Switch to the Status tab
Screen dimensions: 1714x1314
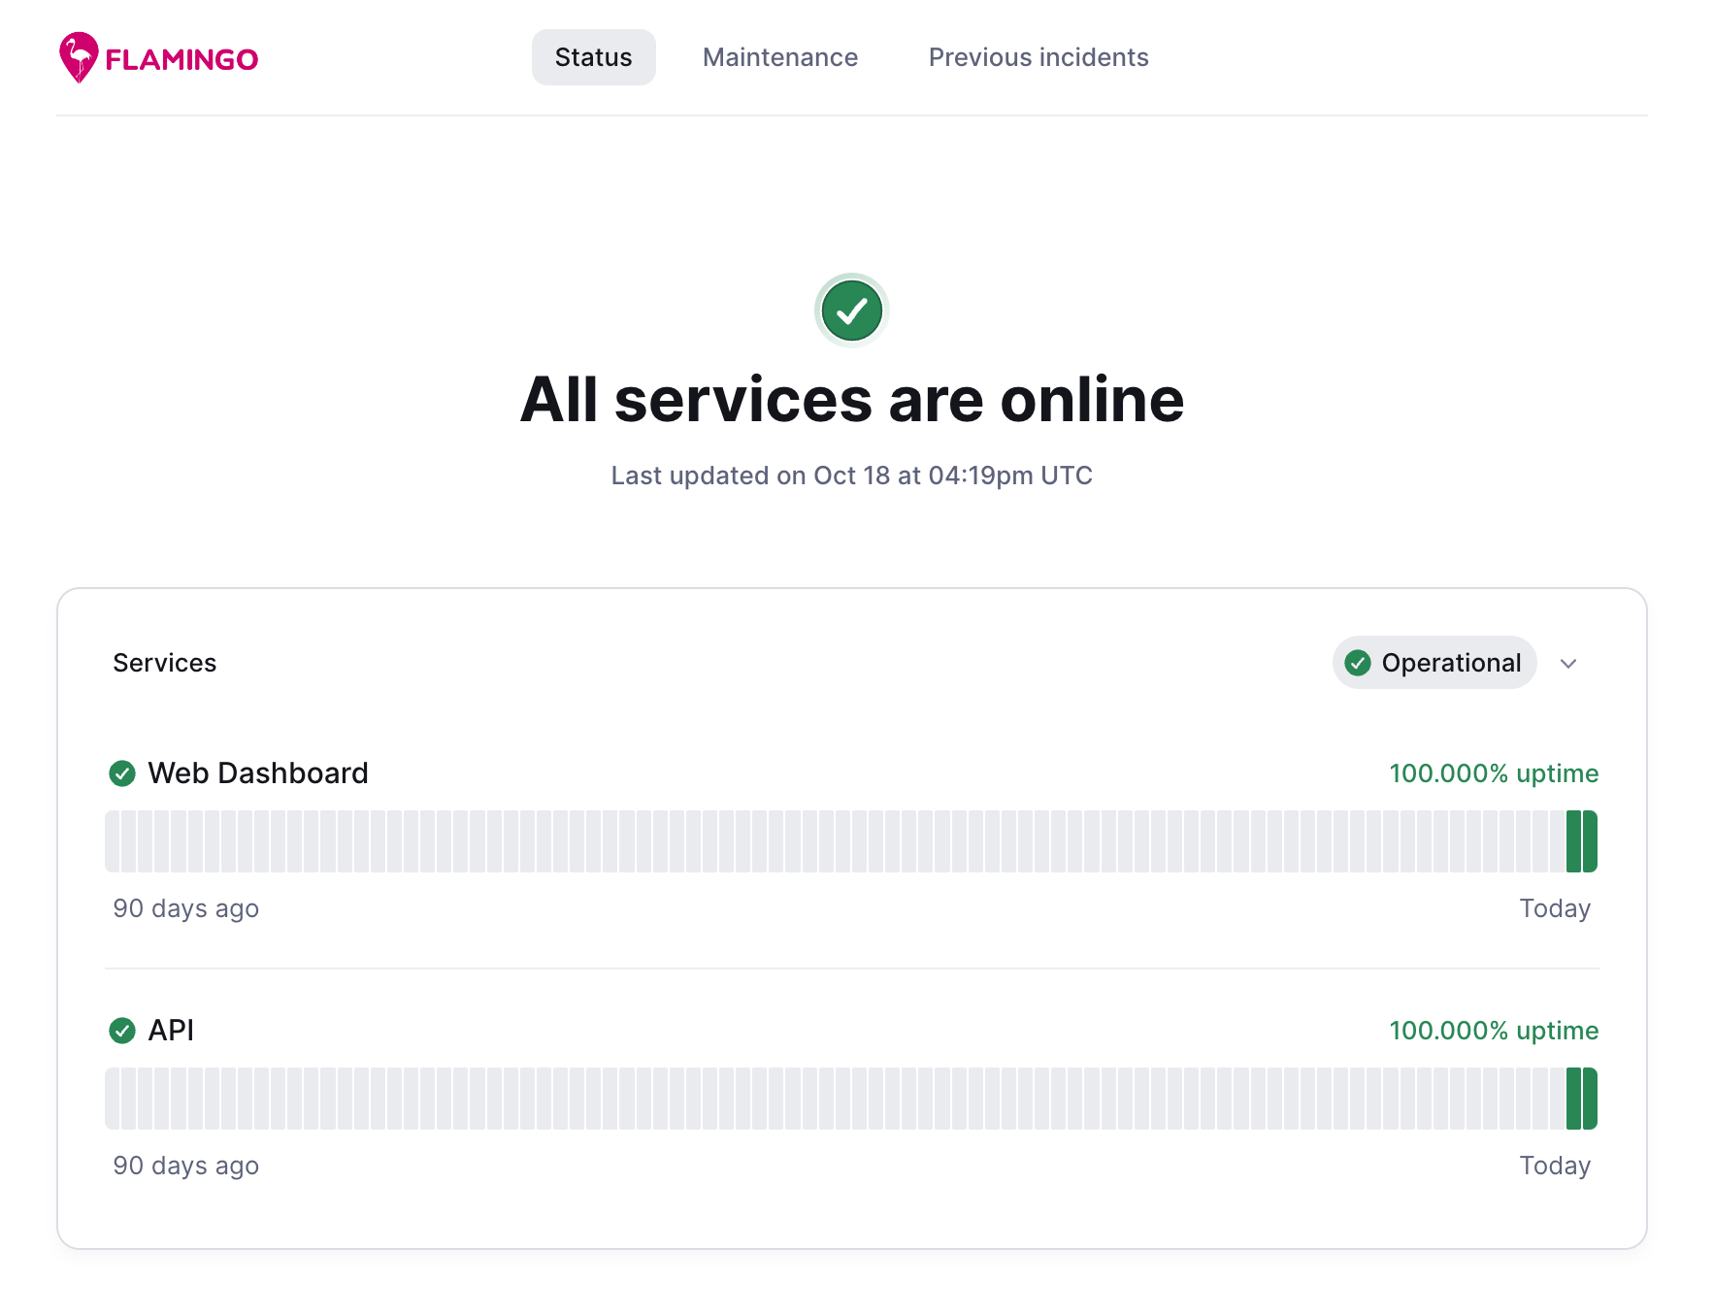pyautogui.click(x=593, y=57)
